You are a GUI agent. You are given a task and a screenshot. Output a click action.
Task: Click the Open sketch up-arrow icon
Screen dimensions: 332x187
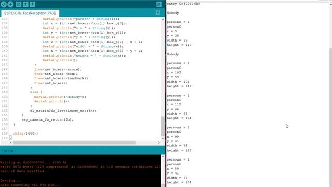pos(25,4)
